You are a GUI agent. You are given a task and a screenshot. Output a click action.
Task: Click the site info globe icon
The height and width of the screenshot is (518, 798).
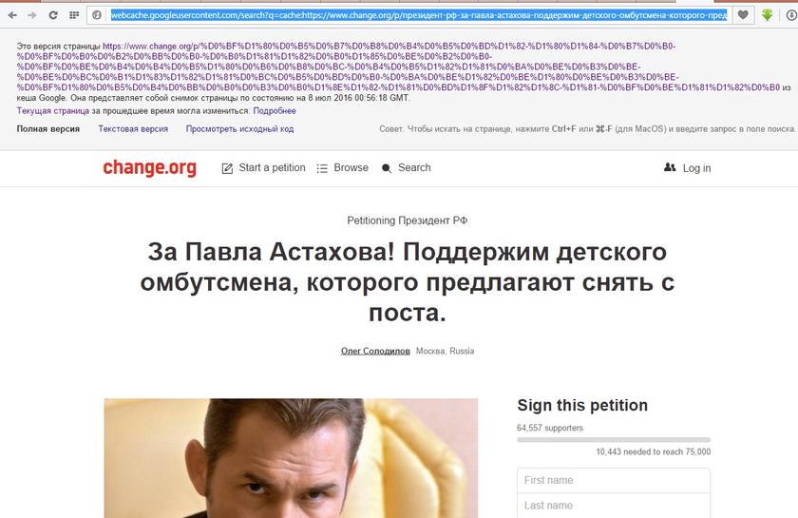[97, 15]
